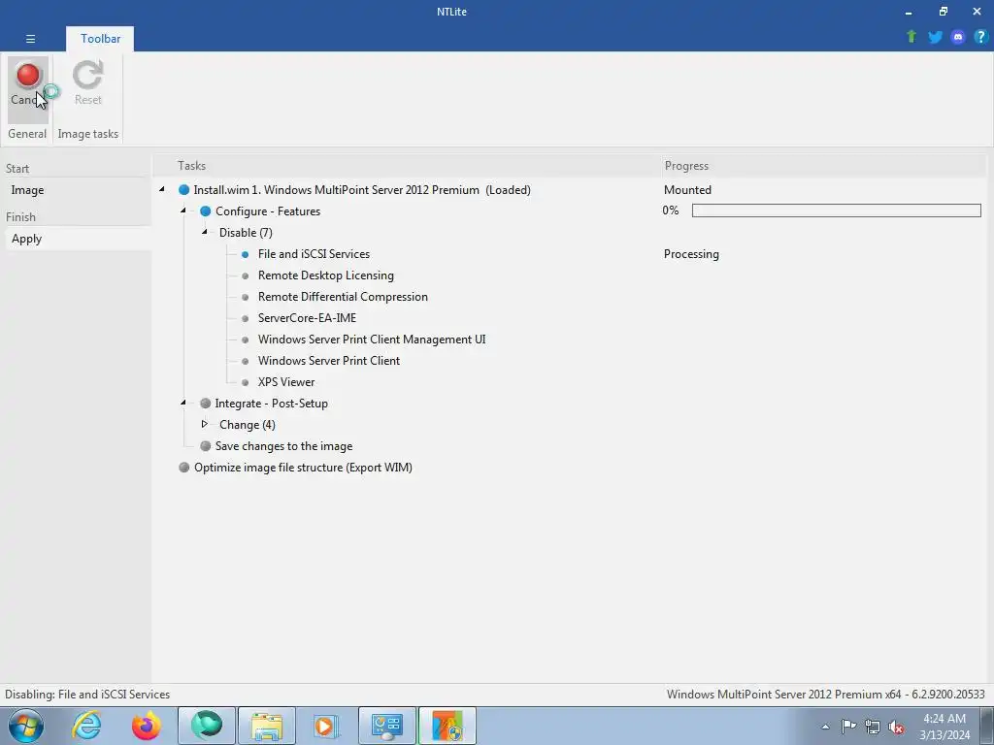This screenshot has width=994, height=745.
Task: Click the Reset arrow icon
Action: pyautogui.click(x=87, y=76)
